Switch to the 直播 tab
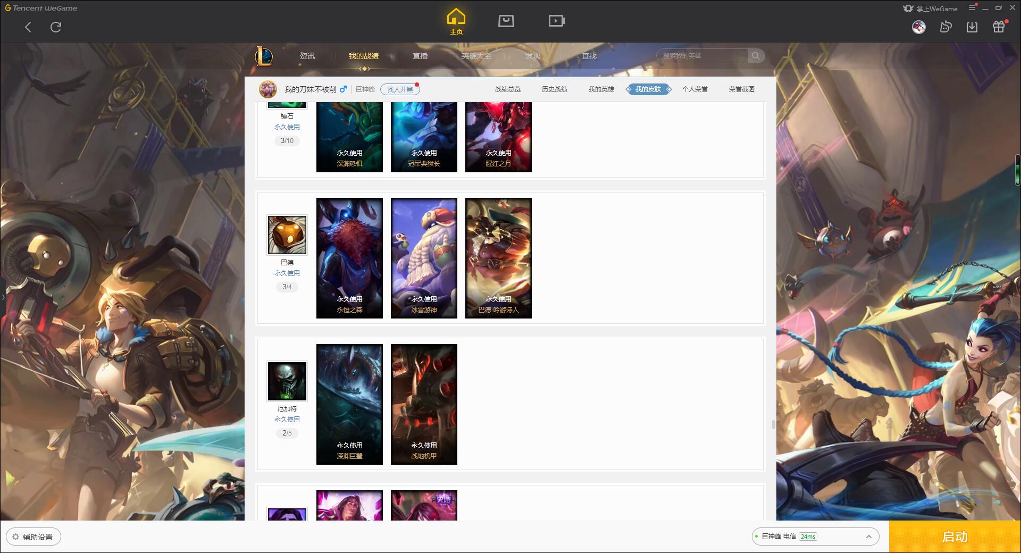Image resolution: width=1021 pixels, height=553 pixels. 420,56
